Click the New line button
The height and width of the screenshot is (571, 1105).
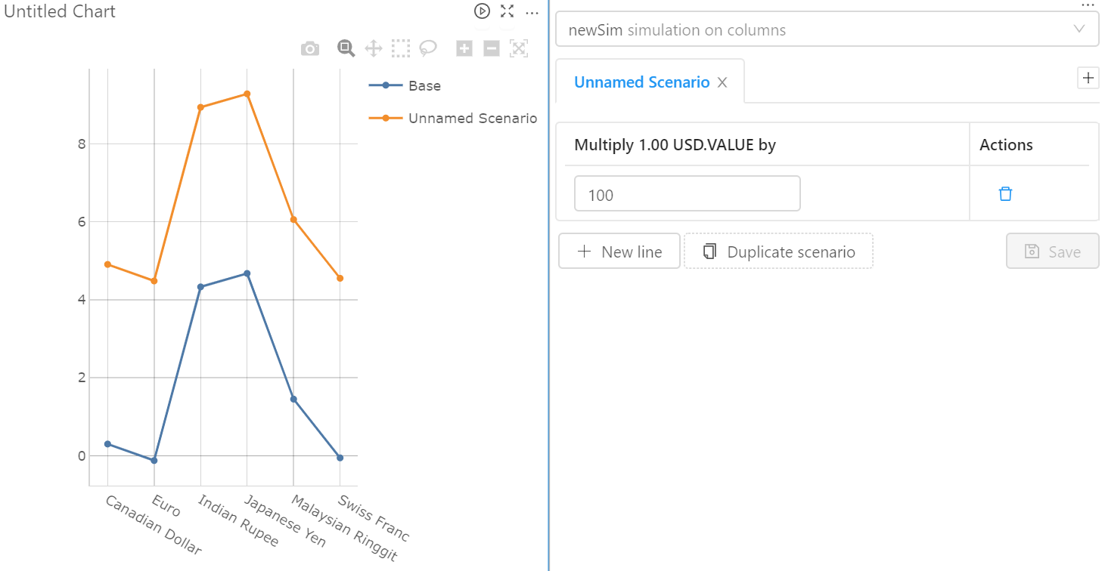pyautogui.click(x=619, y=251)
